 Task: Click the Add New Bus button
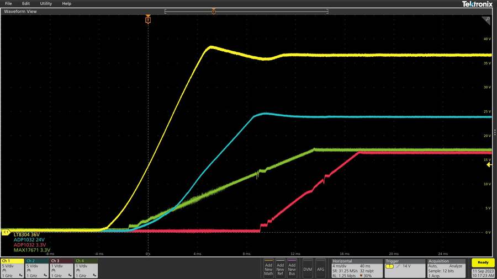[292, 269]
